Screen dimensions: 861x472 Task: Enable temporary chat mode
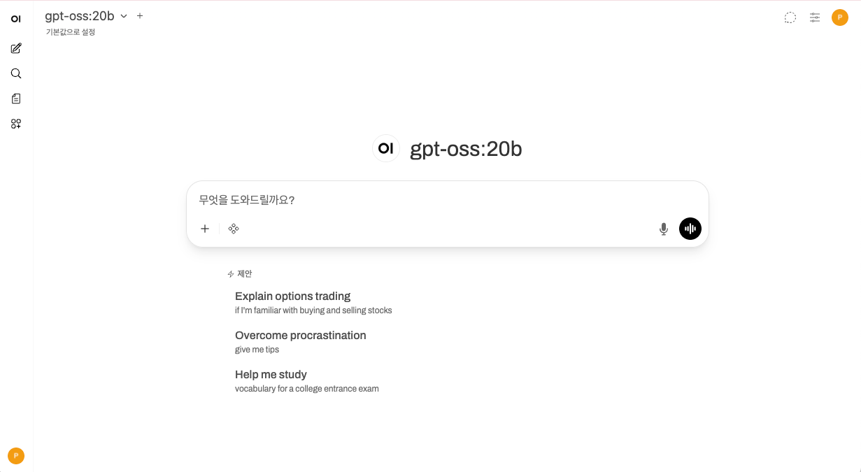coord(790,17)
